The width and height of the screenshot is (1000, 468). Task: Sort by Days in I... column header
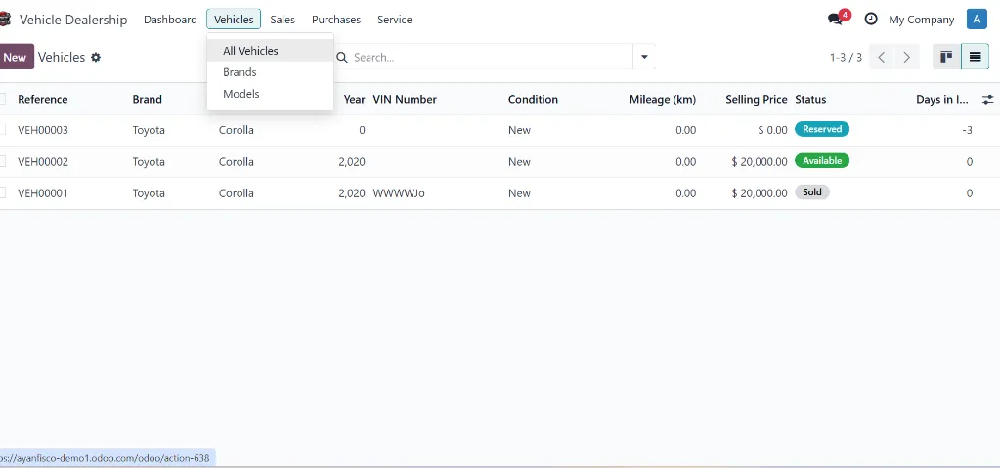tap(942, 99)
